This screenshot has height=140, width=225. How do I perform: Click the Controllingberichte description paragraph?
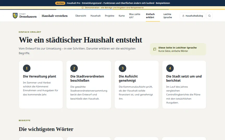[183, 95]
